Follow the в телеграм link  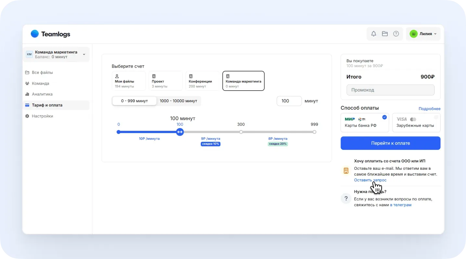click(x=401, y=205)
